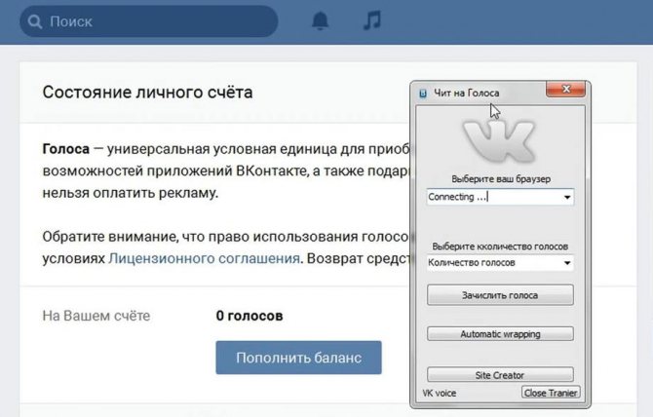
Task: Click the Выберите кколичество голосов label
Action: [500, 246]
